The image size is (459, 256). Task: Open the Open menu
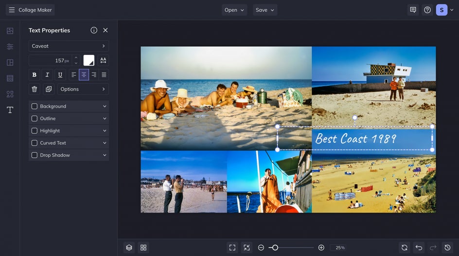pos(234,10)
